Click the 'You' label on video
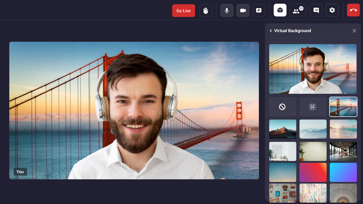363x204 pixels. click(20, 172)
